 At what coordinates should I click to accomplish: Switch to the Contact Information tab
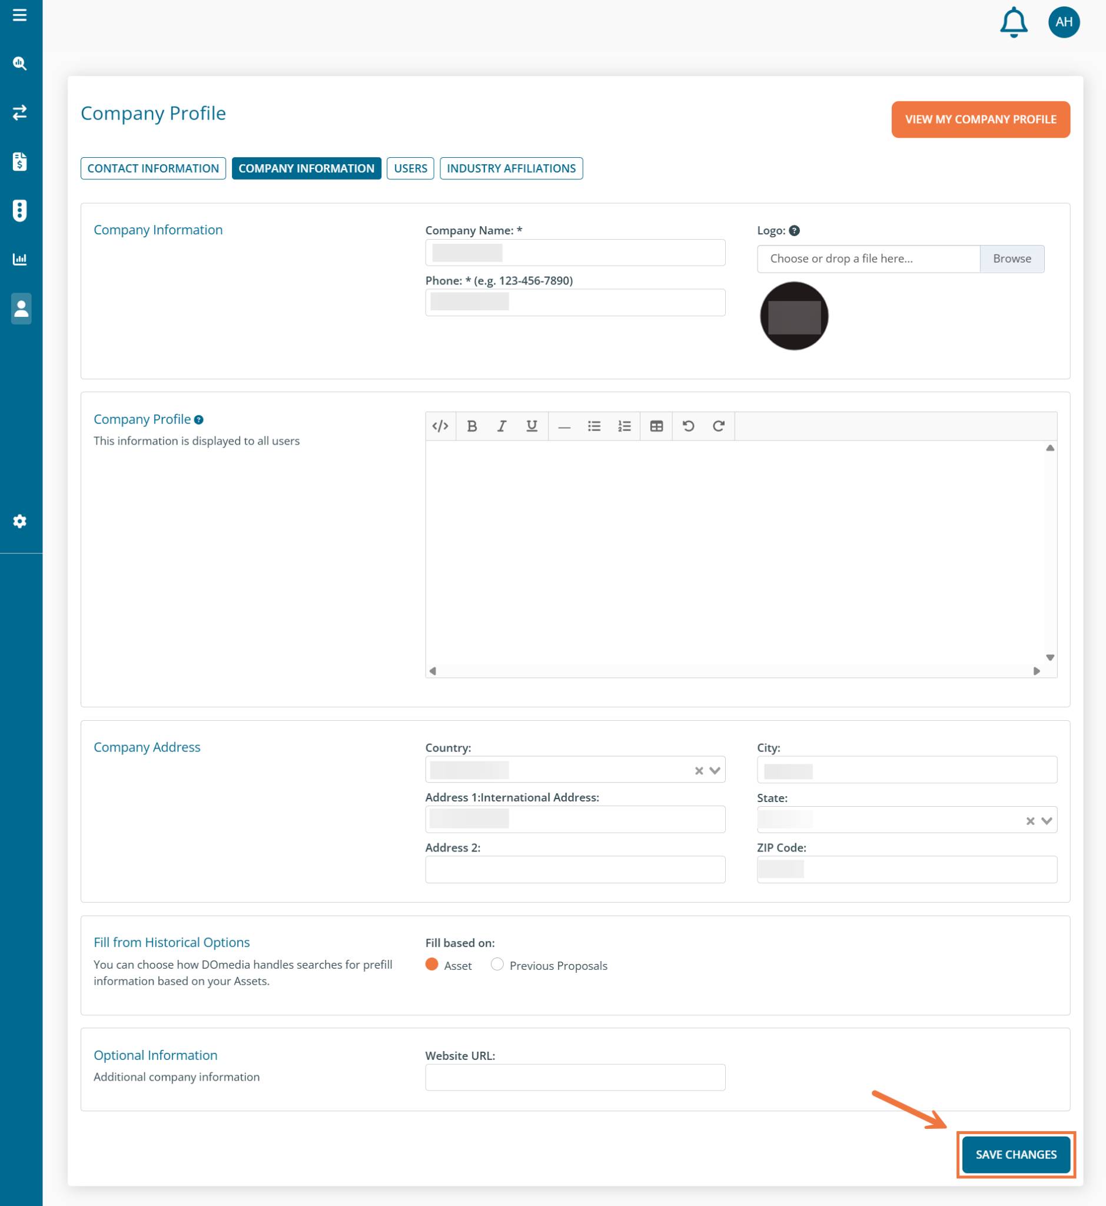[153, 168]
